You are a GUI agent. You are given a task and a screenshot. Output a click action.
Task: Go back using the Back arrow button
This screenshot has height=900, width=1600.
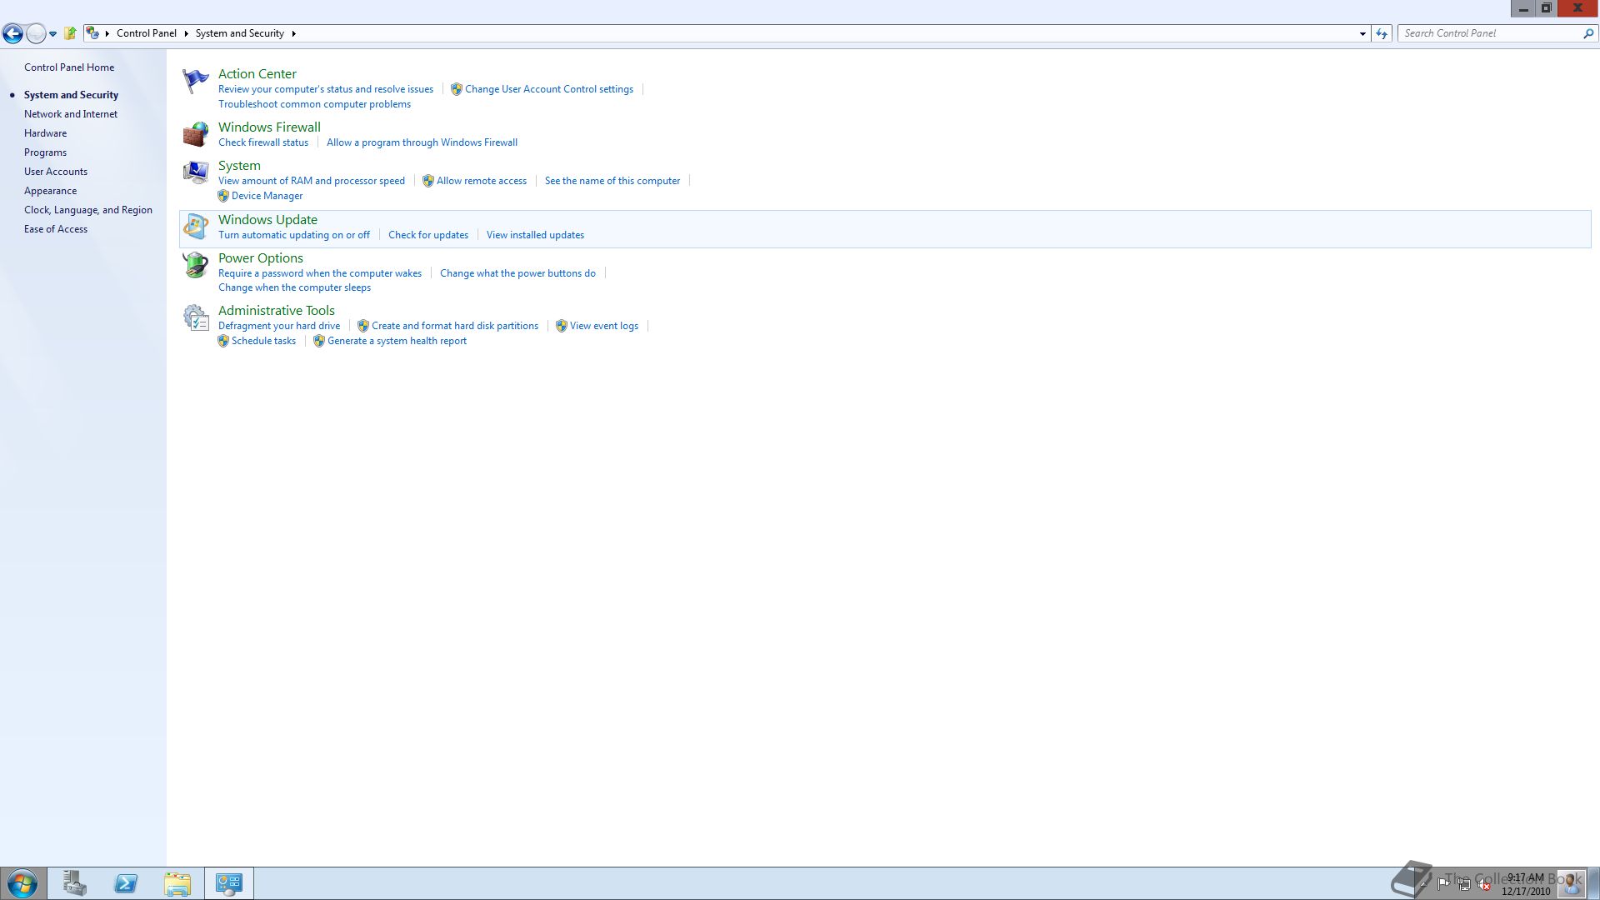pos(12,33)
